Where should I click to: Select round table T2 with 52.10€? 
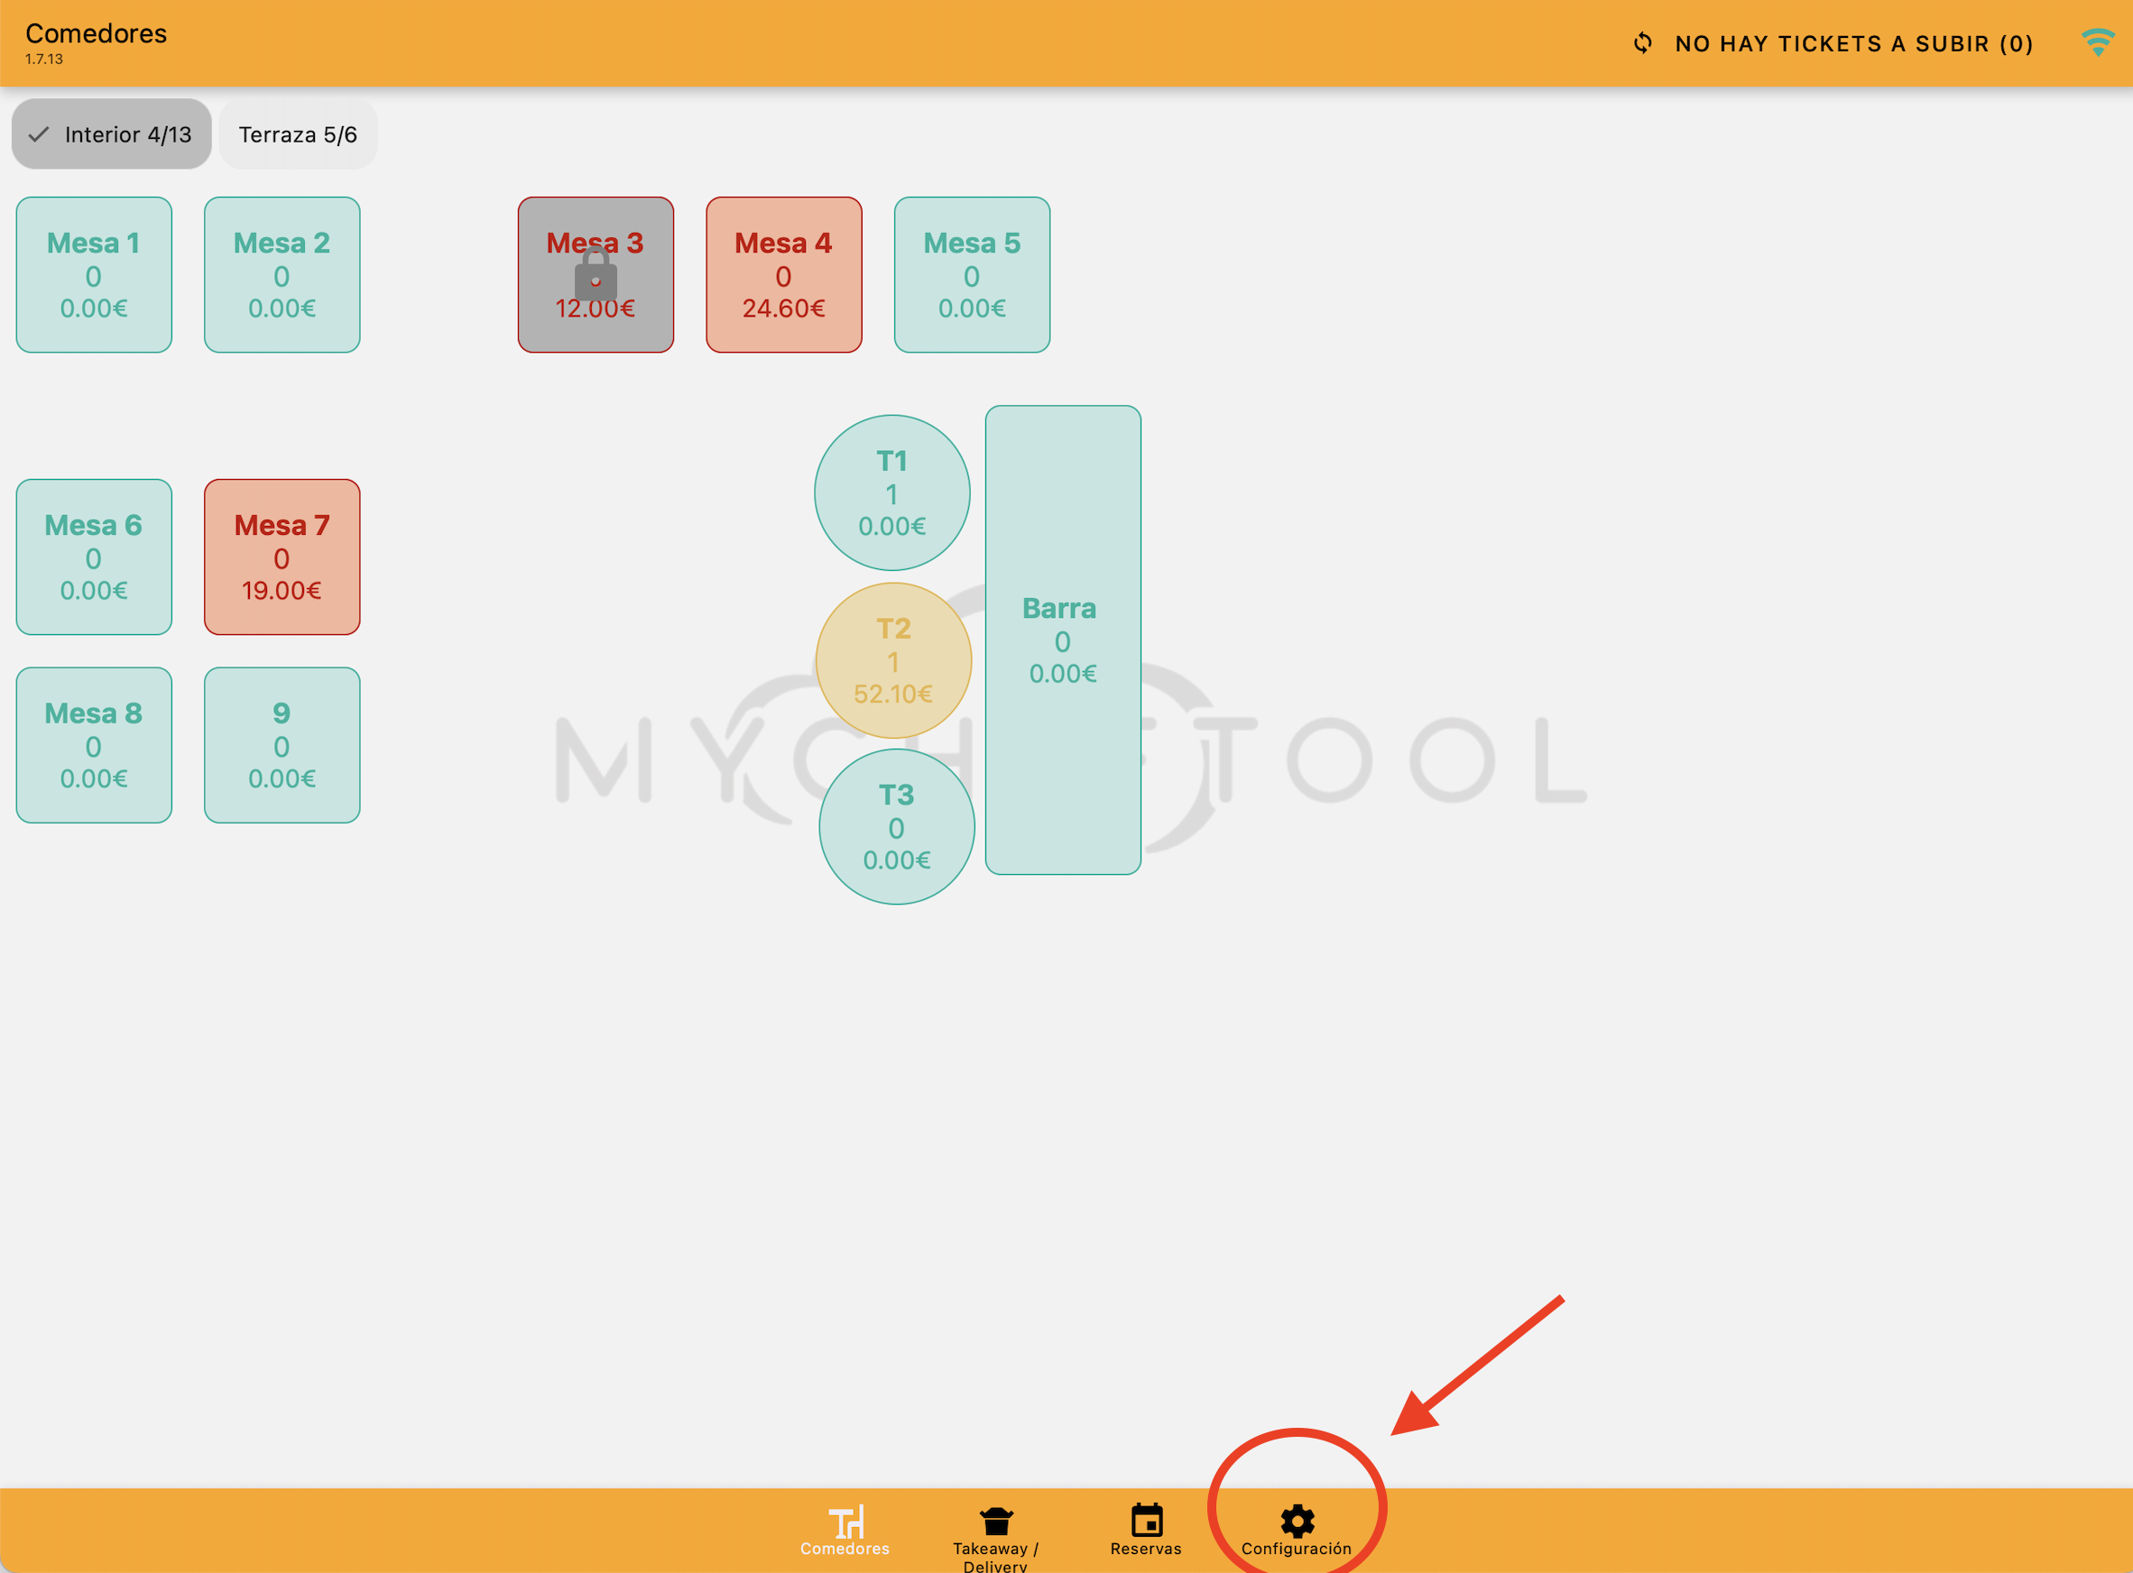pos(892,661)
